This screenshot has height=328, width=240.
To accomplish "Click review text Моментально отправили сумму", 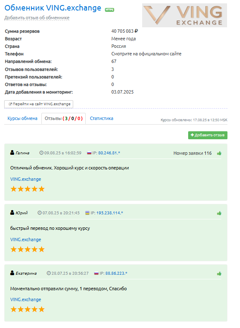I will tap(69, 289).
